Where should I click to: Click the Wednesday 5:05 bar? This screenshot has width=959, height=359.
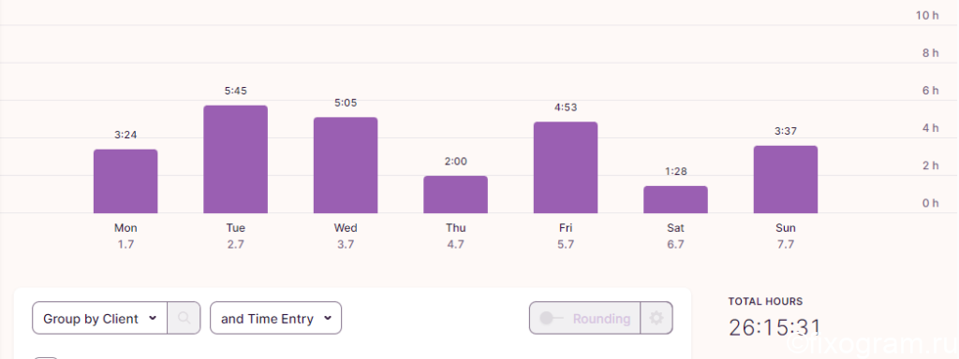pyautogui.click(x=346, y=165)
